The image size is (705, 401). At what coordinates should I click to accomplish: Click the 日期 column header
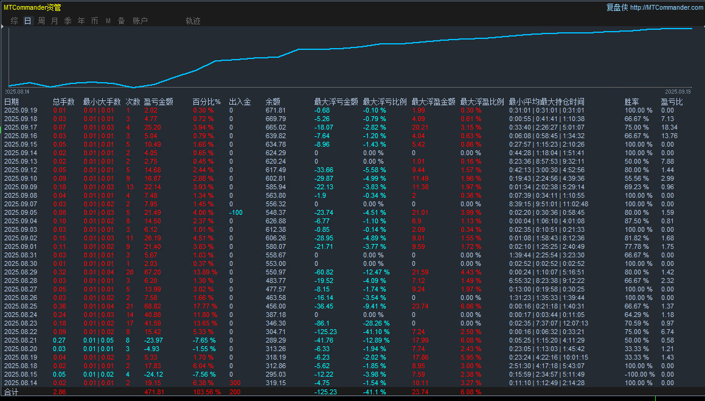(12, 102)
